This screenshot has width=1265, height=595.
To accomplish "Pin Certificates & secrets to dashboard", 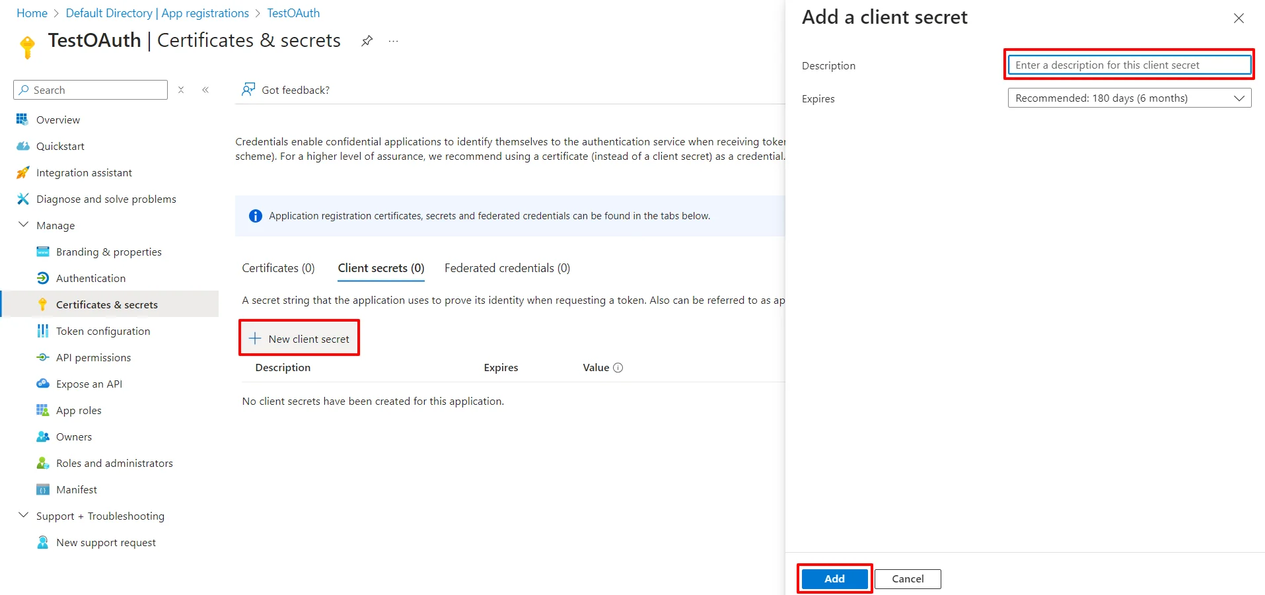I will coord(367,40).
